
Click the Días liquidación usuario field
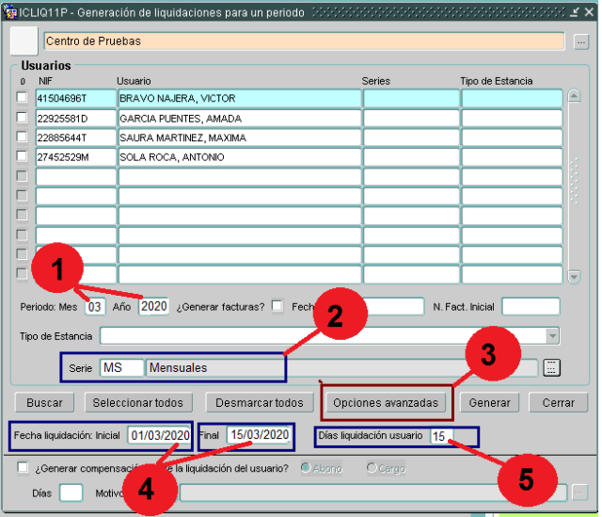tap(439, 436)
